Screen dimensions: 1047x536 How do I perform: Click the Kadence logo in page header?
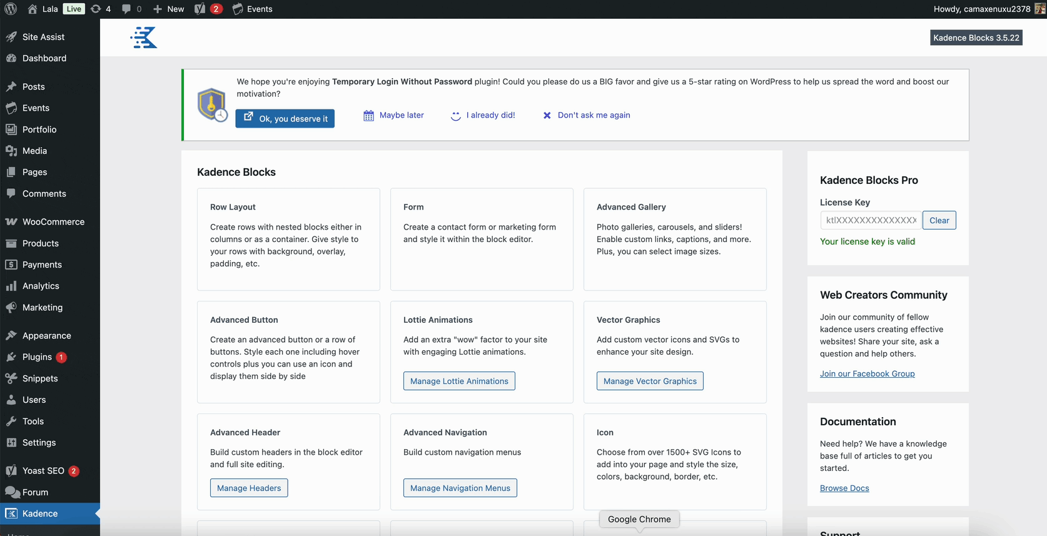(x=144, y=38)
